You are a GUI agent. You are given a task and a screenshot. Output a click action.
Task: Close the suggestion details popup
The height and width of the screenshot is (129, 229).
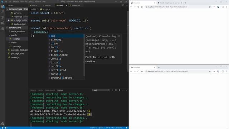click(119, 36)
